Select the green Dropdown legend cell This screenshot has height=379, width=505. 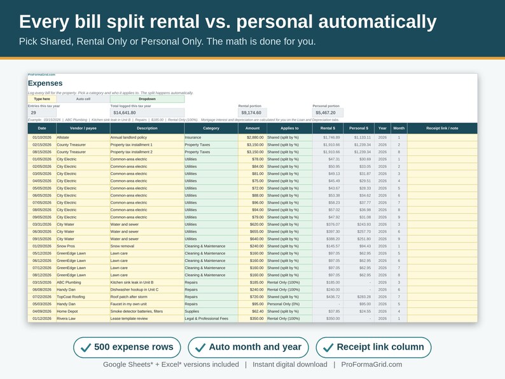(147, 99)
